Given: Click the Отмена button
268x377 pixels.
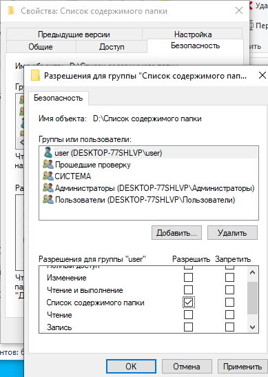Looking at the screenshot, I should 187,366.
